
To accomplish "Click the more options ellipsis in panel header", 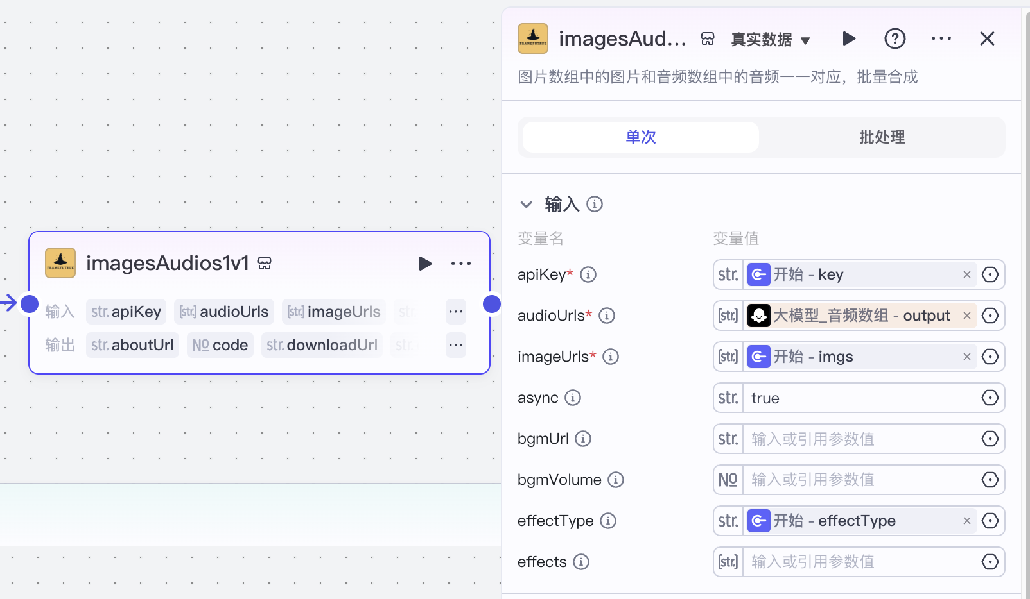I will click(941, 38).
